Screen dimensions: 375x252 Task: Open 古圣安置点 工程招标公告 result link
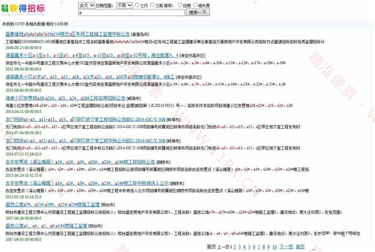pyautogui.click(x=81, y=162)
